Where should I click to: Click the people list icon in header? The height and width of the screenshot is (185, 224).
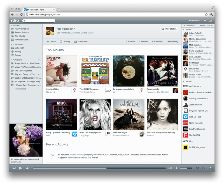tap(211, 20)
